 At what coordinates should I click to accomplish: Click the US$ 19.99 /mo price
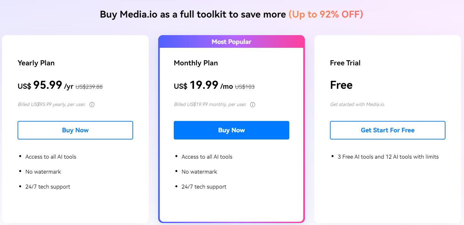203,86
